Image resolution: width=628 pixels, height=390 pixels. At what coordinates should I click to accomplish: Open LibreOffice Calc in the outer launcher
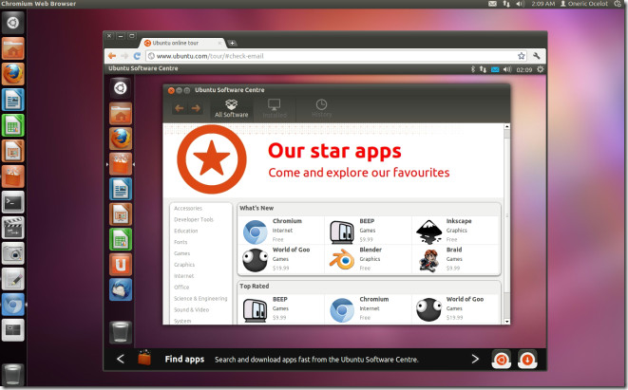(x=12, y=125)
